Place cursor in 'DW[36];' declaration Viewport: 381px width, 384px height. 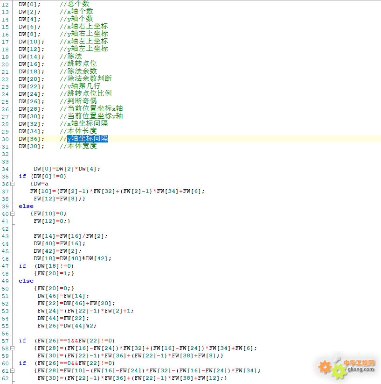click(x=32, y=139)
